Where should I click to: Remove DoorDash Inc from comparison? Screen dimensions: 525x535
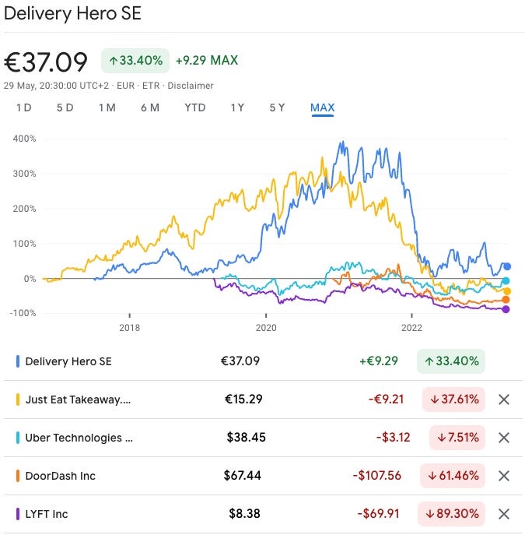coord(503,476)
